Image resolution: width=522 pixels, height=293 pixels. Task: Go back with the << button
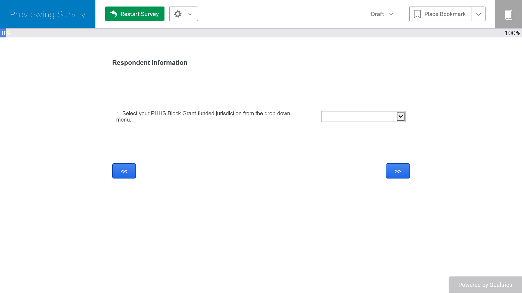pos(124,171)
